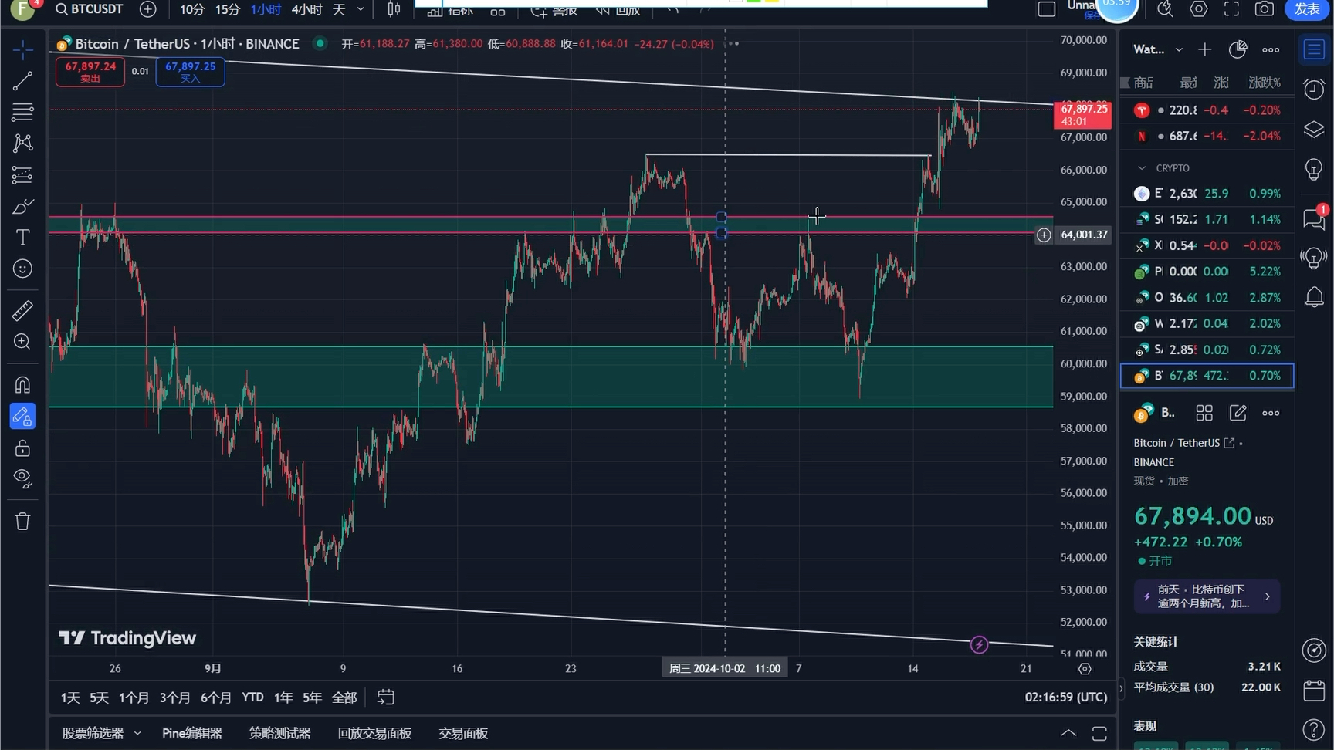The image size is (1334, 750).
Task: Collapse the CRYPTO watchlist section
Action: pos(1142,168)
